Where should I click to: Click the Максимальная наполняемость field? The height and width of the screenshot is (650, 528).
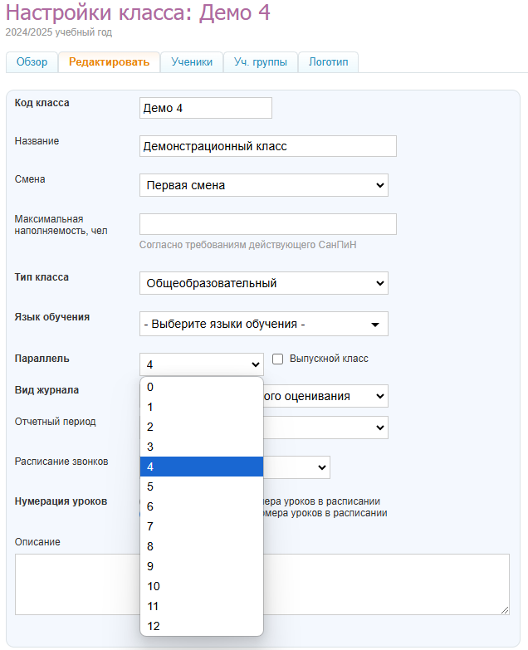267,224
